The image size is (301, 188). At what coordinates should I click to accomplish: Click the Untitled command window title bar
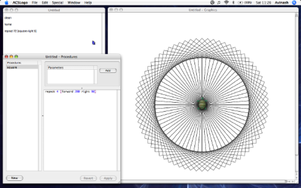tap(54, 10)
